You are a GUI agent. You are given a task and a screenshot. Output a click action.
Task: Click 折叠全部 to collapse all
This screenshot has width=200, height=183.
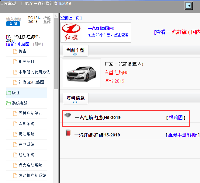(47, 20)
